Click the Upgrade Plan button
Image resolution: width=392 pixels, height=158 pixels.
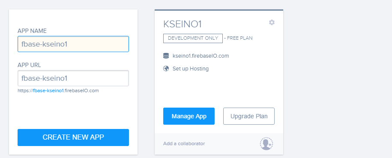(249, 116)
